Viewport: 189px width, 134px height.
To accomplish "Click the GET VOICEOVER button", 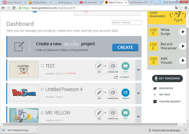I will coord(167,78).
